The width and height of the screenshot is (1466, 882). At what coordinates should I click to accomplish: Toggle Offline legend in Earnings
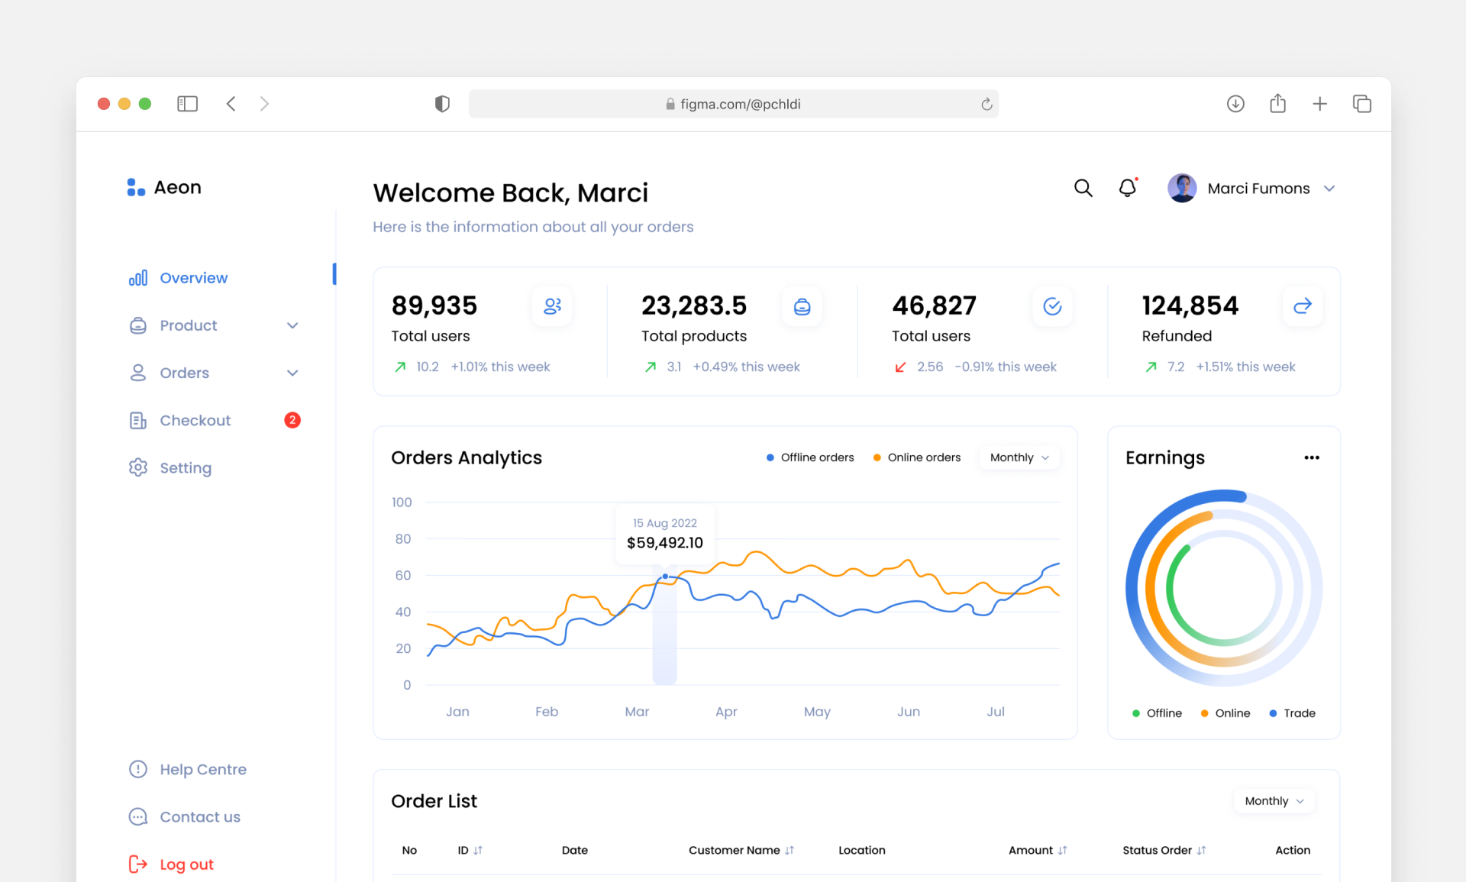coord(1156,713)
